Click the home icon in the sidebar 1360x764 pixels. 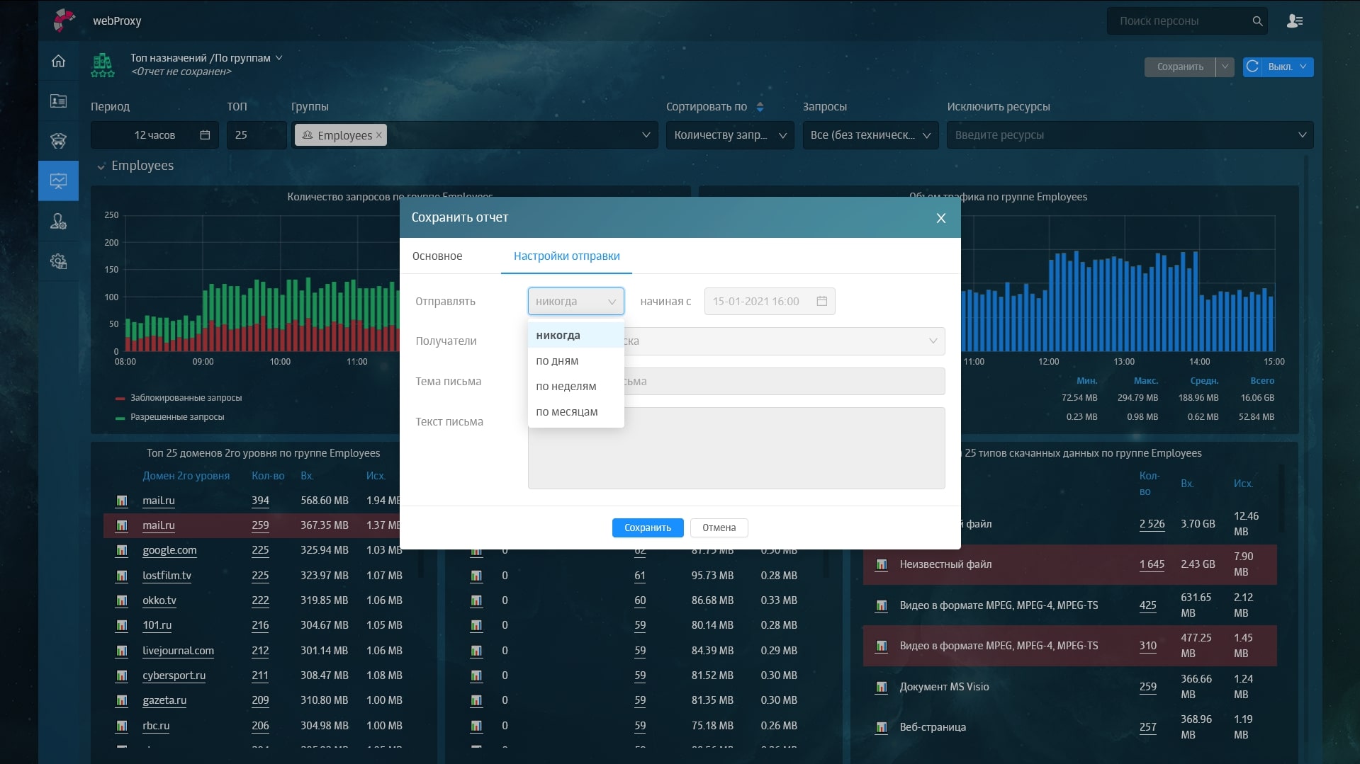tap(58, 61)
